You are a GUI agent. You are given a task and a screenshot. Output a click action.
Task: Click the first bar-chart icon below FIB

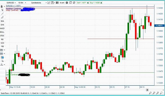pos(2,50)
